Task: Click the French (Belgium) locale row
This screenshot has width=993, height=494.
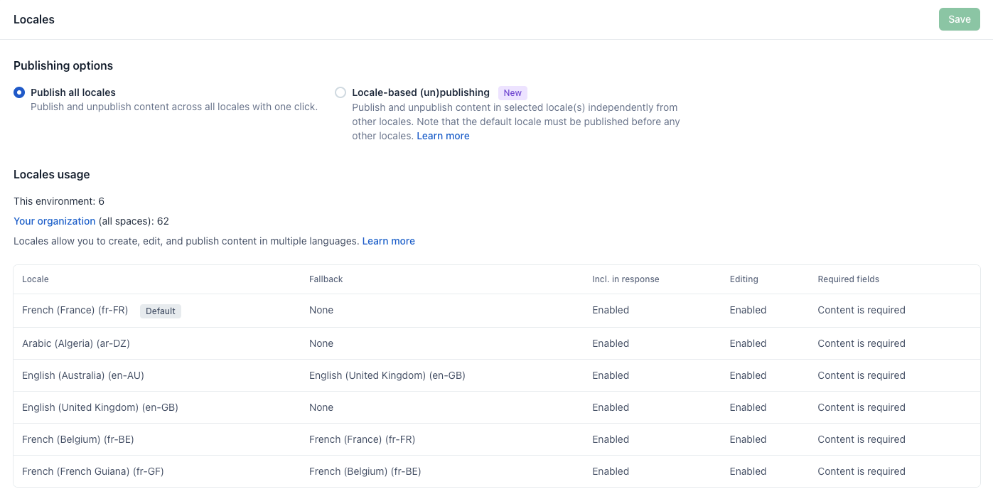Action: [x=77, y=439]
